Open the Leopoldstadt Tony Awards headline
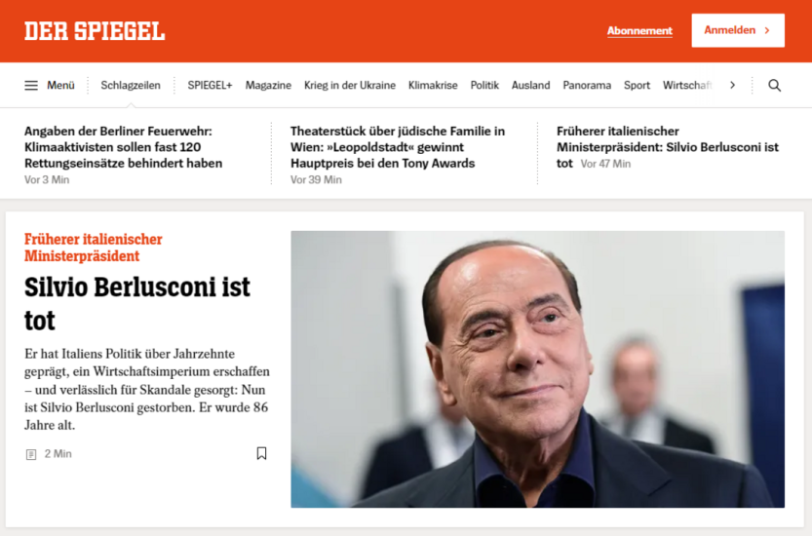 tap(398, 147)
